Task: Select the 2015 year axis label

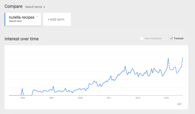Action: [167, 98]
